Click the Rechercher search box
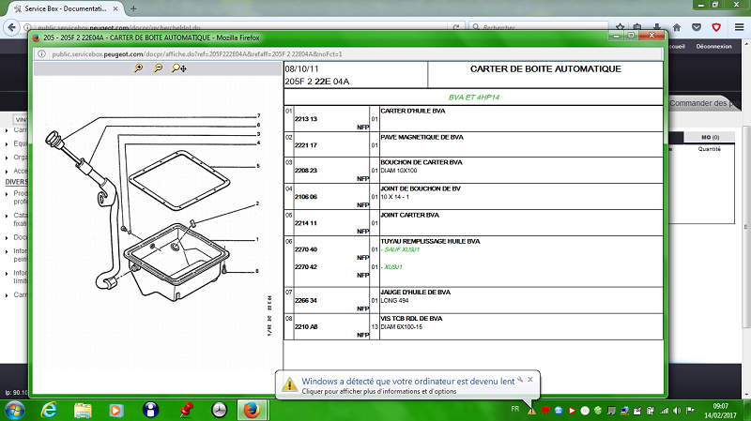This screenshot has height=421, width=751. [539, 27]
